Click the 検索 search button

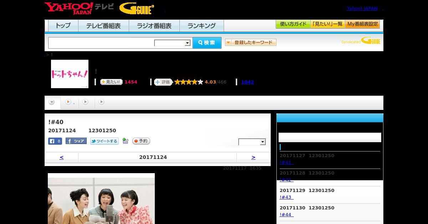coord(207,43)
